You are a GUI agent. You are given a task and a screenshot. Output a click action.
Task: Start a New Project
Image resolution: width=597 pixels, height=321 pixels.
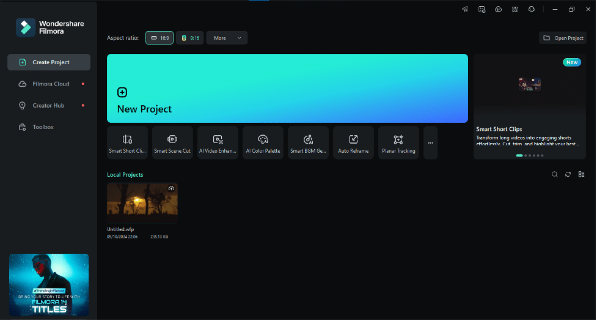coord(287,88)
